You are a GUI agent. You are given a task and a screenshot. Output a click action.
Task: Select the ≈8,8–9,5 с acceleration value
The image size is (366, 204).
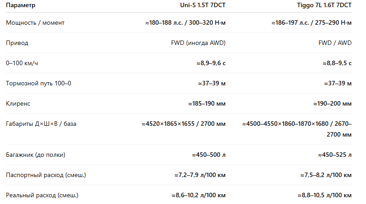[x=337, y=63]
